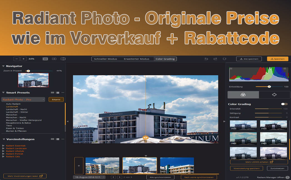
Task: Select the 1970 color grading look
Action: (x=243, y=125)
